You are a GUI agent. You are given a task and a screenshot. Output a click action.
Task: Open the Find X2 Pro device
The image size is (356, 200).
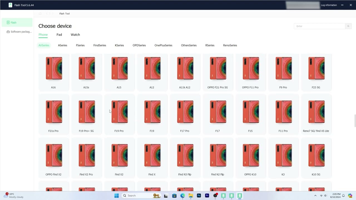pos(86,158)
